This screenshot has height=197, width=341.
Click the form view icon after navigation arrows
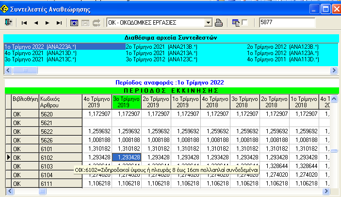click(74, 22)
